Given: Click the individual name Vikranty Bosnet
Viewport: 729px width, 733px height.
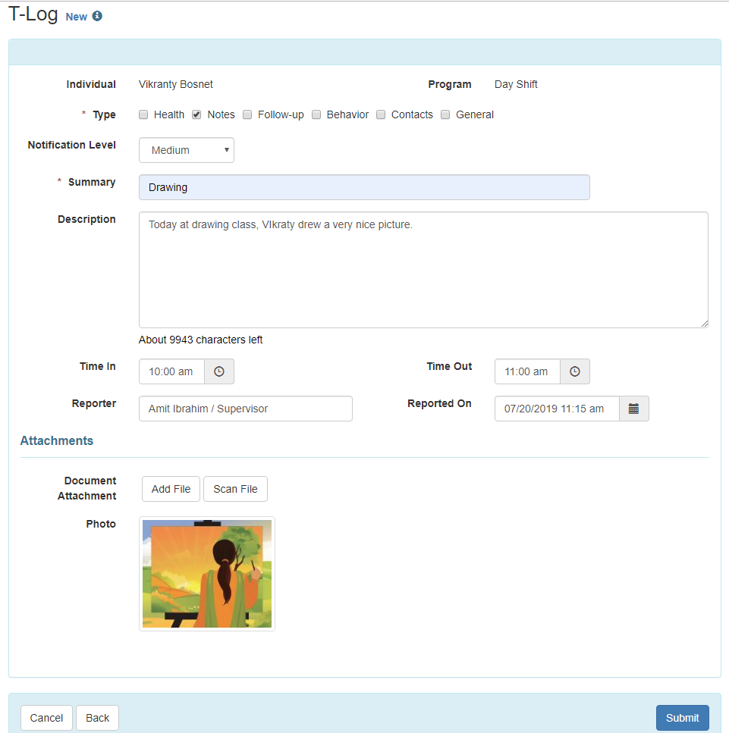Looking at the screenshot, I should click(x=175, y=85).
